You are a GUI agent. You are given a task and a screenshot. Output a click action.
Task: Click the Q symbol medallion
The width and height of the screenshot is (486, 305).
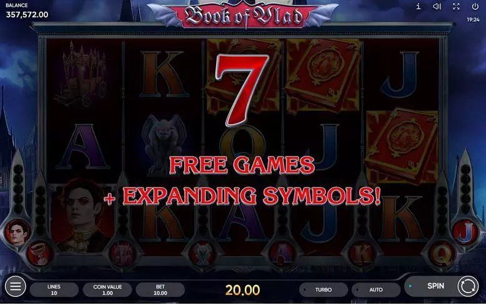point(443,254)
